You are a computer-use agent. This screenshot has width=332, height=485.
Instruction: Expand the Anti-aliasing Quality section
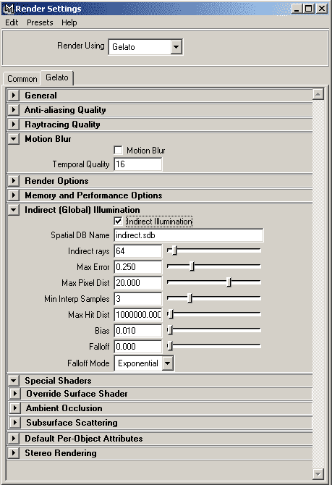pyautogui.click(x=13, y=110)
